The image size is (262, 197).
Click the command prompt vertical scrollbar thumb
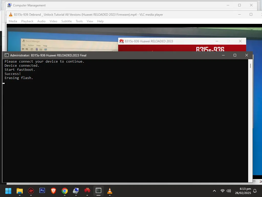(250, 66)
